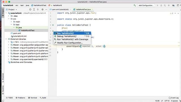The width and height of the screenshot is (181, 102).
Task: Open the Build tool window
Action: 43,98
